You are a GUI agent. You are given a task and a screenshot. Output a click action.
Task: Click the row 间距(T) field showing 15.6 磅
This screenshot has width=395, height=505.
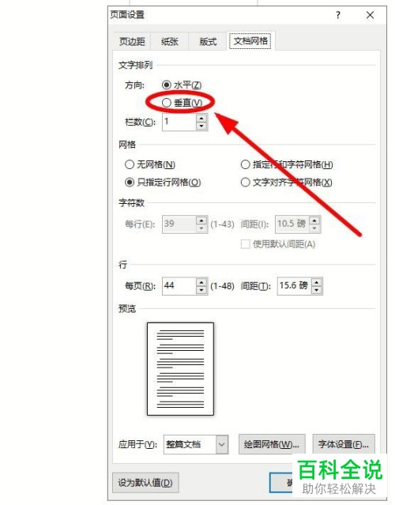point(294,285)
